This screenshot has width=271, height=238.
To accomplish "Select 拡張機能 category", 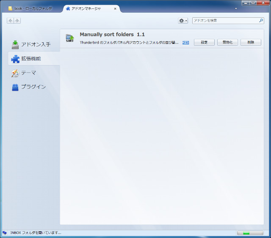I will point(34,58).
